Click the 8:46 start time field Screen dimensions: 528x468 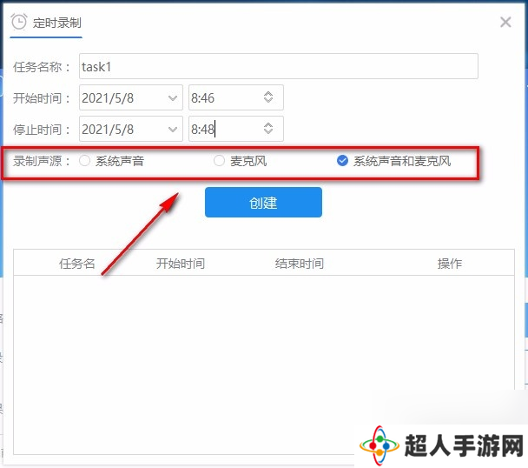pos(236,97)
